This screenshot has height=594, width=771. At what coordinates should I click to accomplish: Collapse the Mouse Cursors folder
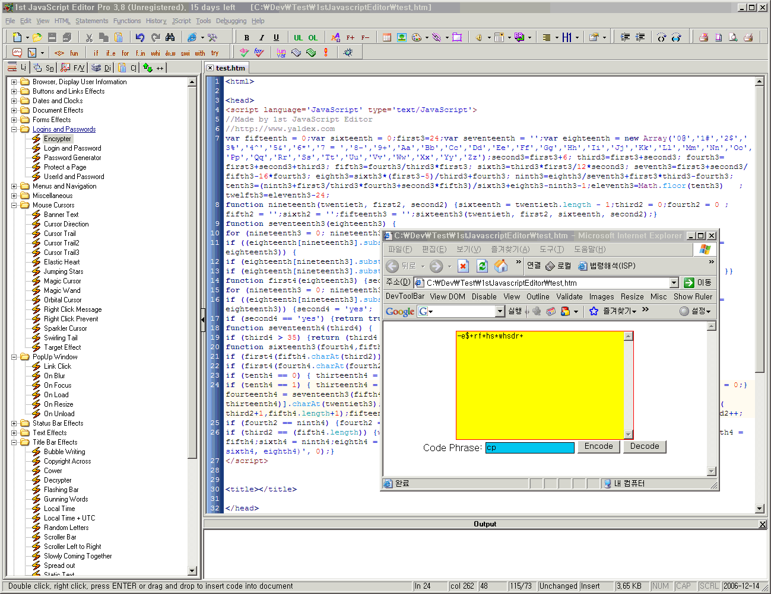[14, 205]
